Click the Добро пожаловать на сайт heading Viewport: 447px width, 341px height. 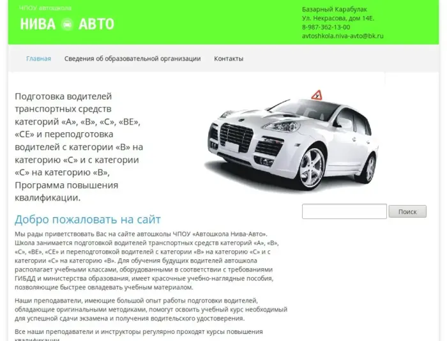[x=88, y=219]
